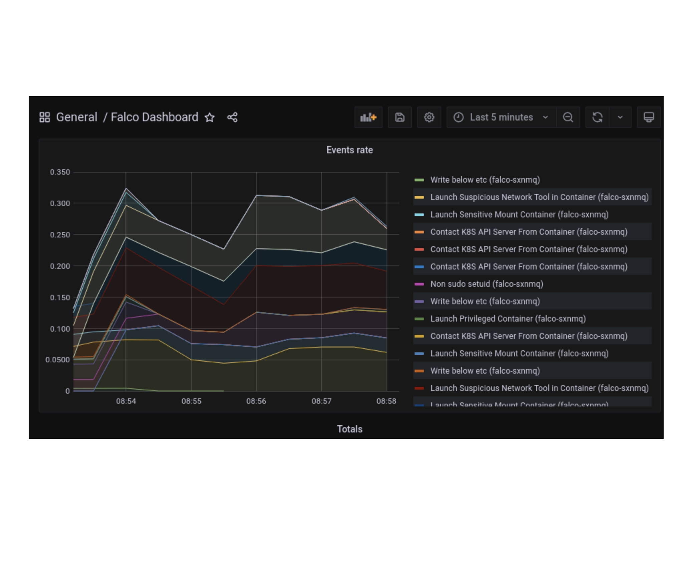Toggle the Non sudo setuid series
693x569 pixels.
point(487,284)
